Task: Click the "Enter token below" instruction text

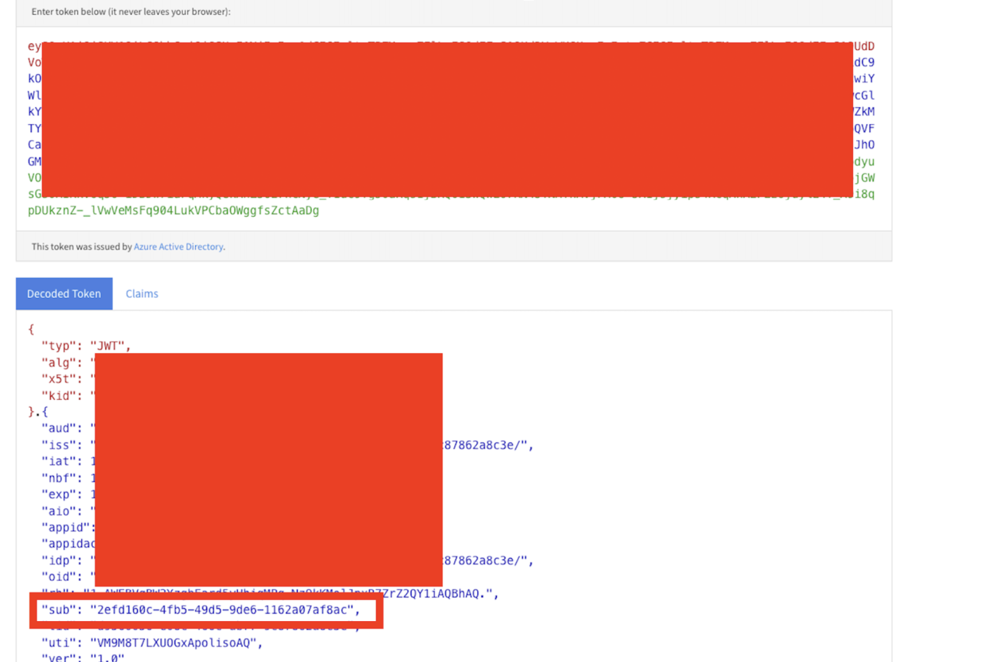Action: click(x=131, y=11)
